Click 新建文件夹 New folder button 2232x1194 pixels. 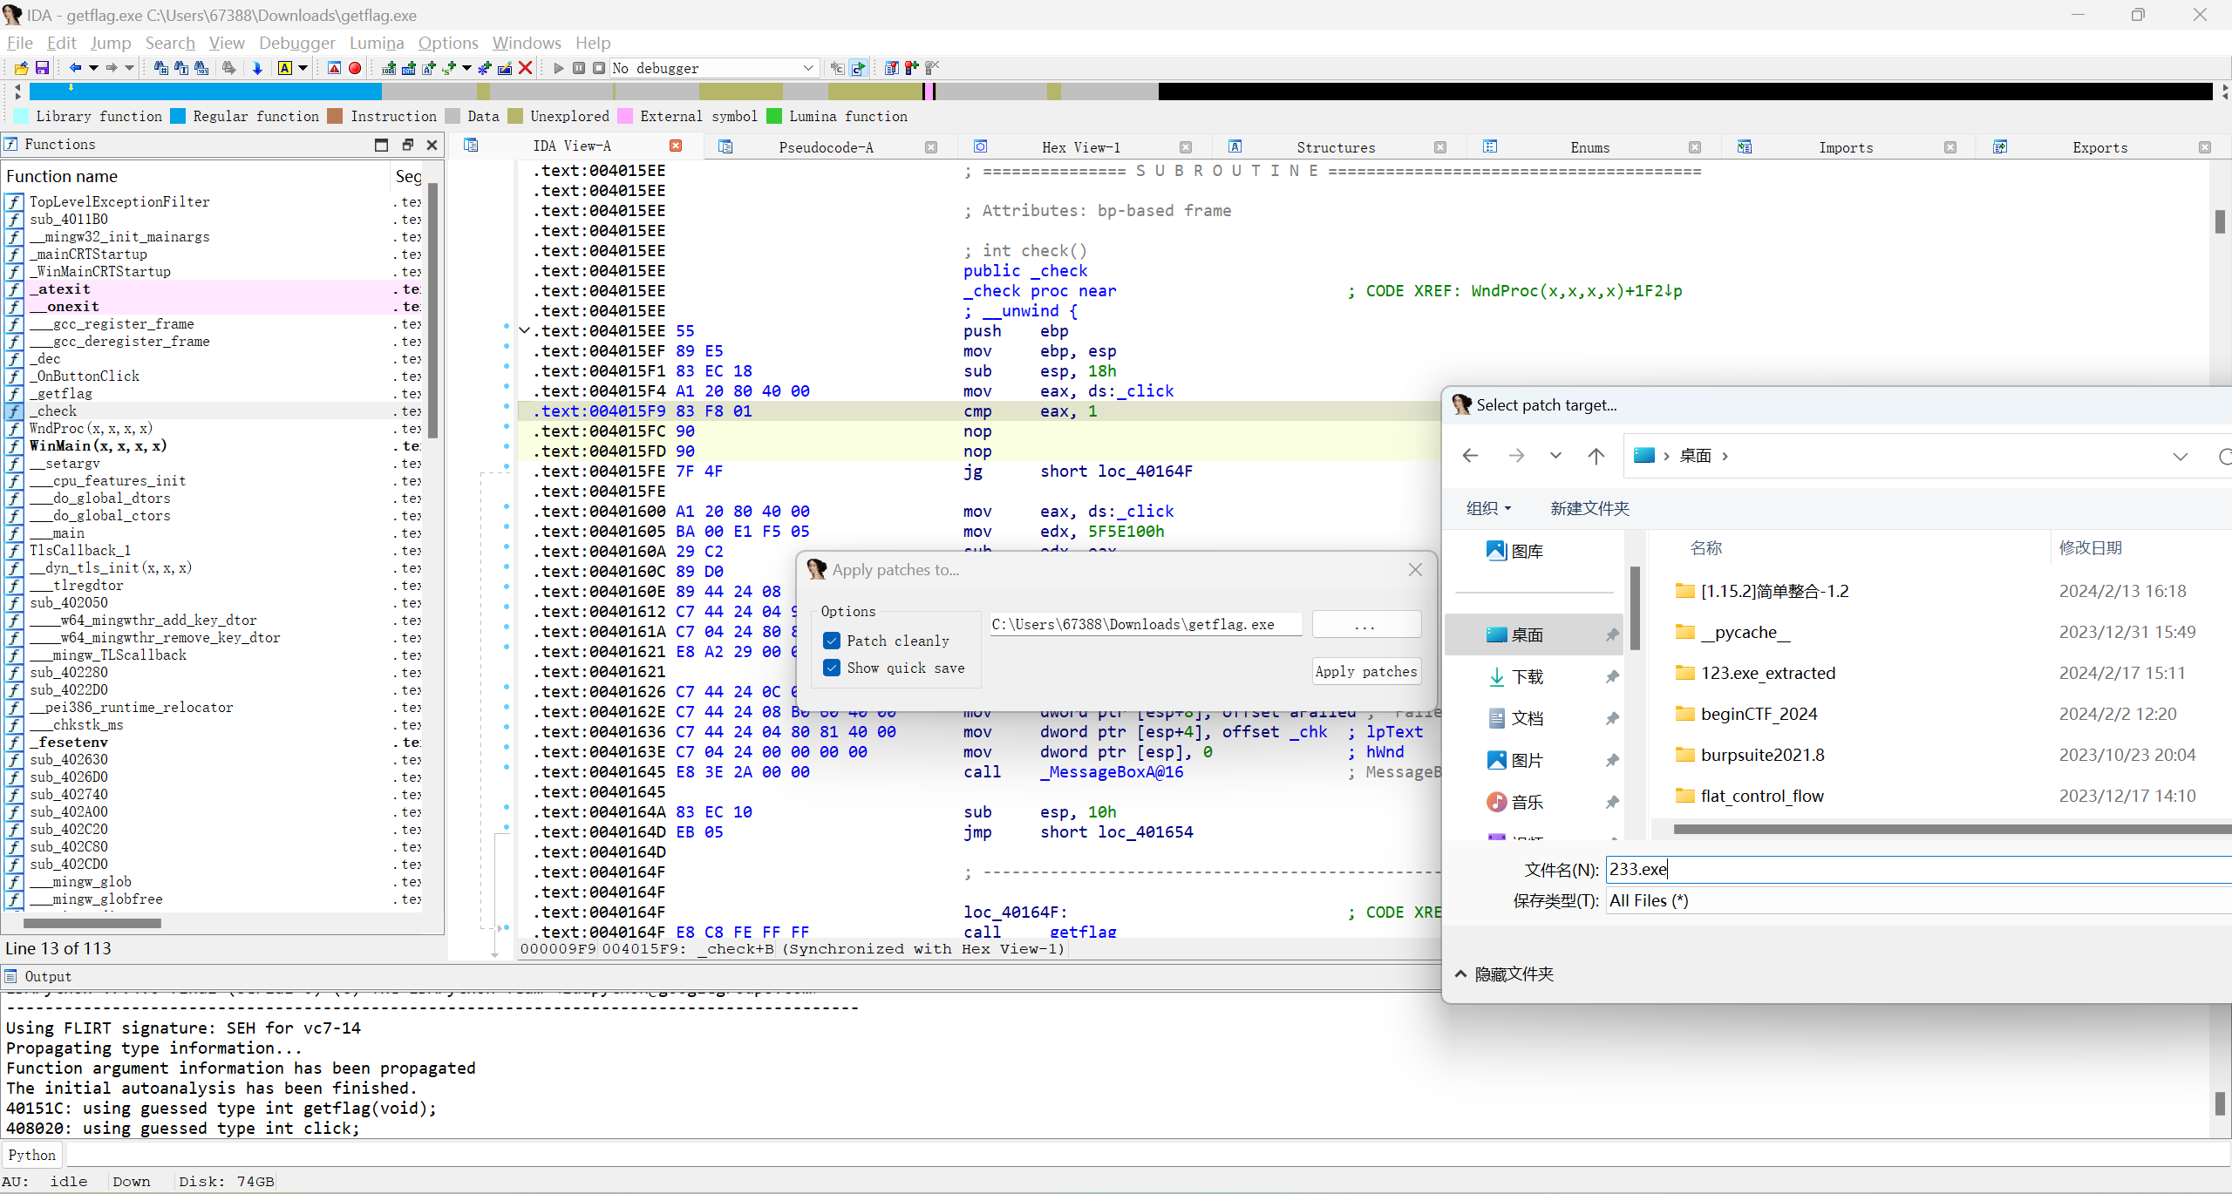click(1589, 508)
